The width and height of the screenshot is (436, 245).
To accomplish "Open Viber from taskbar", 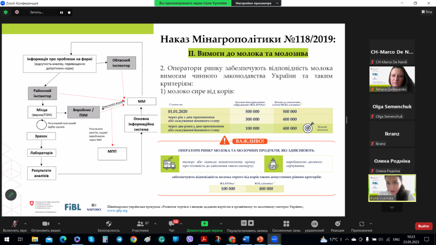I will coord(190,240).
